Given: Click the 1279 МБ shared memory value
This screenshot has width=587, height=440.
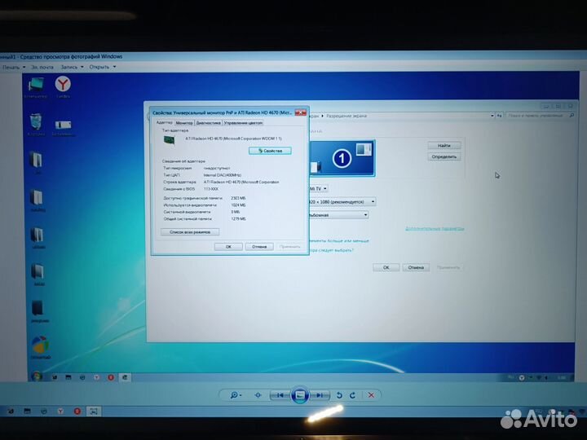Looking at the screenshot, I should pyautogui.click(x=238, y=219).
